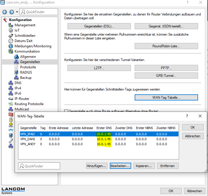This screenshot has width=208, height=196.
Task: Click the IP-Router device icon
Action: coord(11,99)
